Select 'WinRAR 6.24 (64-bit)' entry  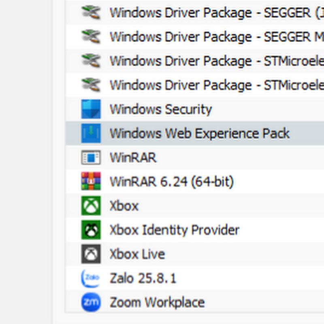click(x=172, y=181)
